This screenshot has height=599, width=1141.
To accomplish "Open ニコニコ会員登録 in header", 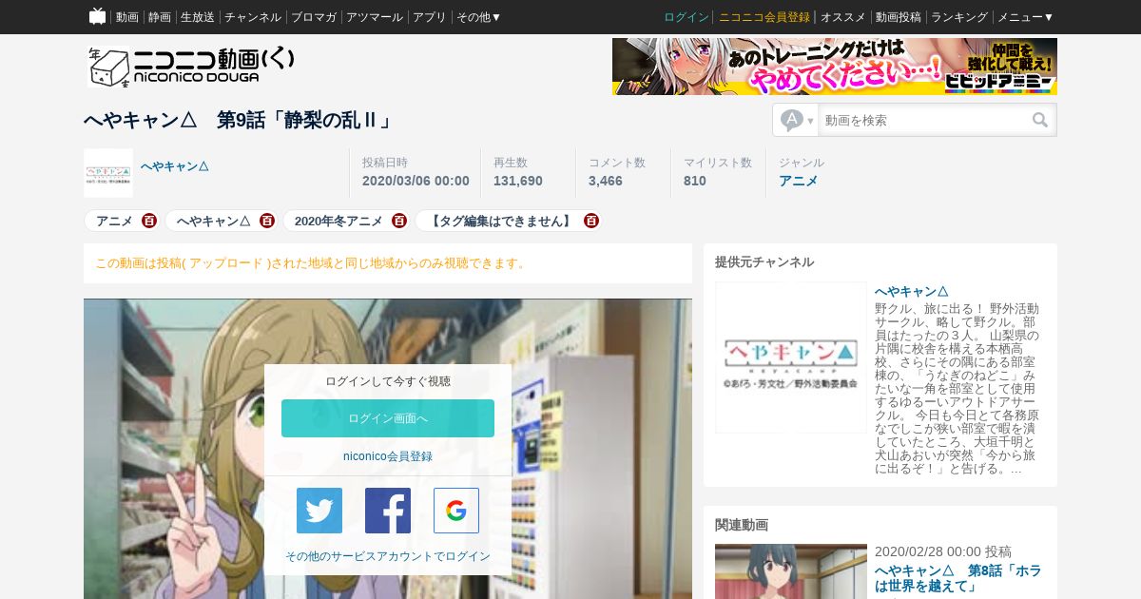I will 764,17.
